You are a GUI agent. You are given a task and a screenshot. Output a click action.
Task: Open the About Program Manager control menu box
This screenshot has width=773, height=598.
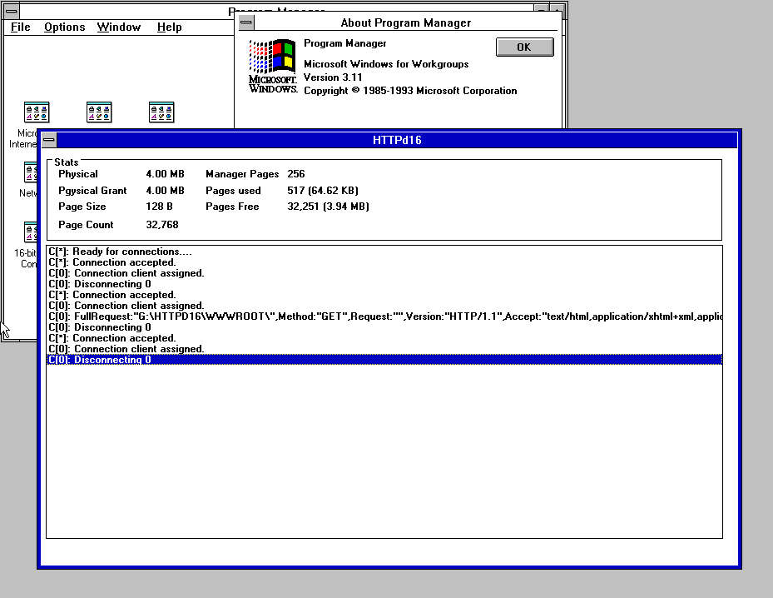coord(245,22)
